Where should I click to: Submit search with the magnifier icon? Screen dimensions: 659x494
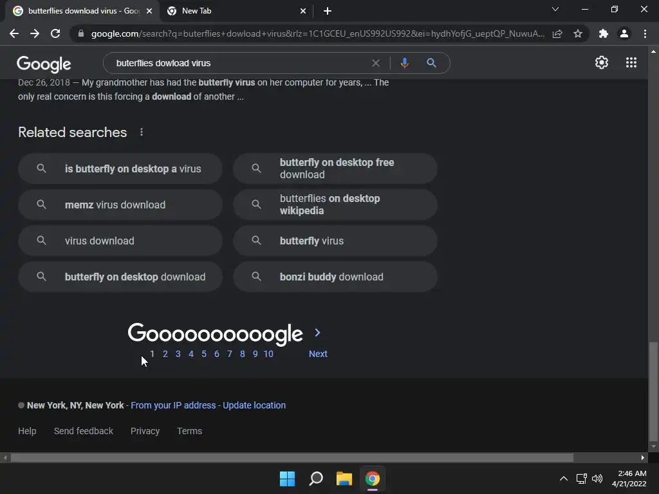tap(431, 63)
